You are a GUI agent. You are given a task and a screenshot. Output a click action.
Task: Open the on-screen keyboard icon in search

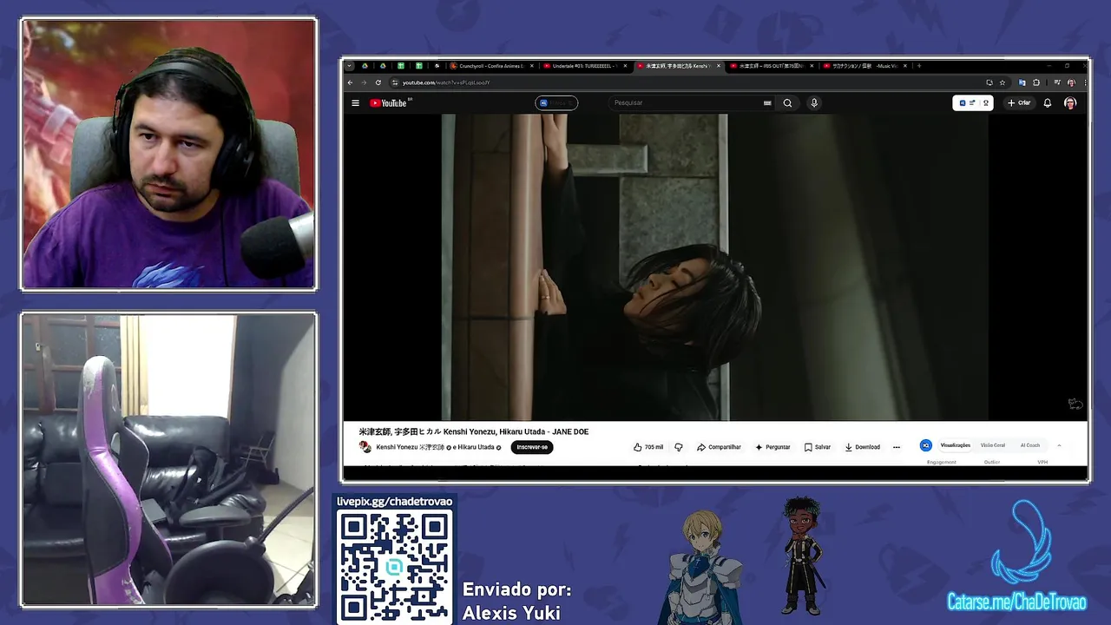coord(767,102)
